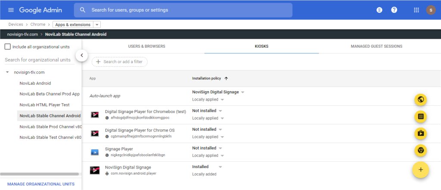This screenshot has width=441, height=190.
Task: Click the Signage Player app icon
Action: tap(95, 152)
